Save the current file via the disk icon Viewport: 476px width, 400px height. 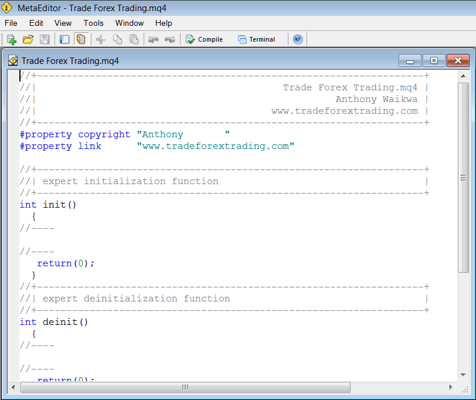click(44, 39)
